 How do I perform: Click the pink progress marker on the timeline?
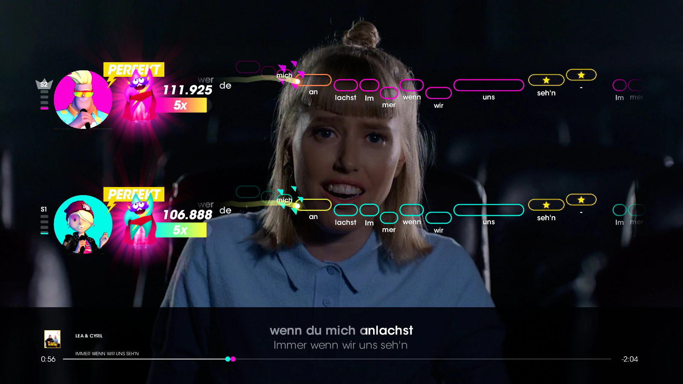233,359
